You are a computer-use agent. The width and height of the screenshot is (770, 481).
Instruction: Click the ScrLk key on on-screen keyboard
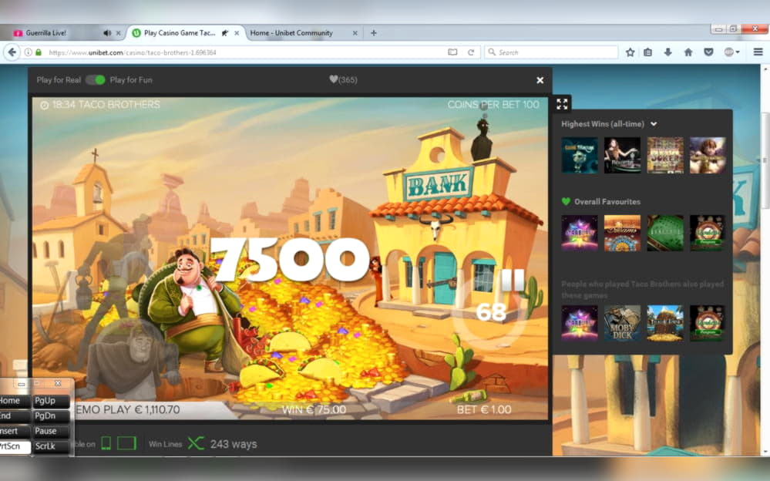click(51, 446)
